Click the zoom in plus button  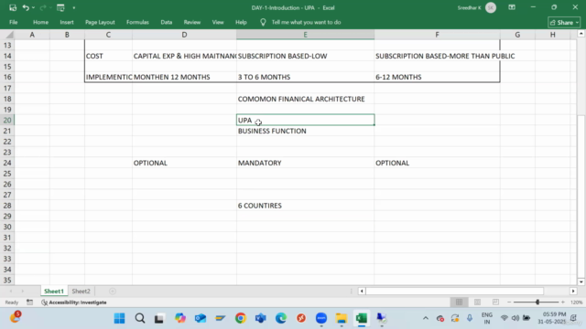563,302
